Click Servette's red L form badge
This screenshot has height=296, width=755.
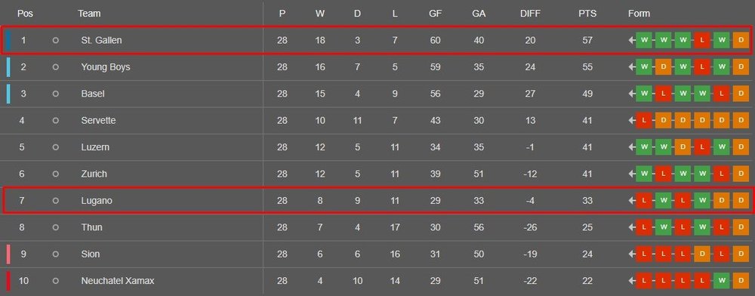[644, 120]
